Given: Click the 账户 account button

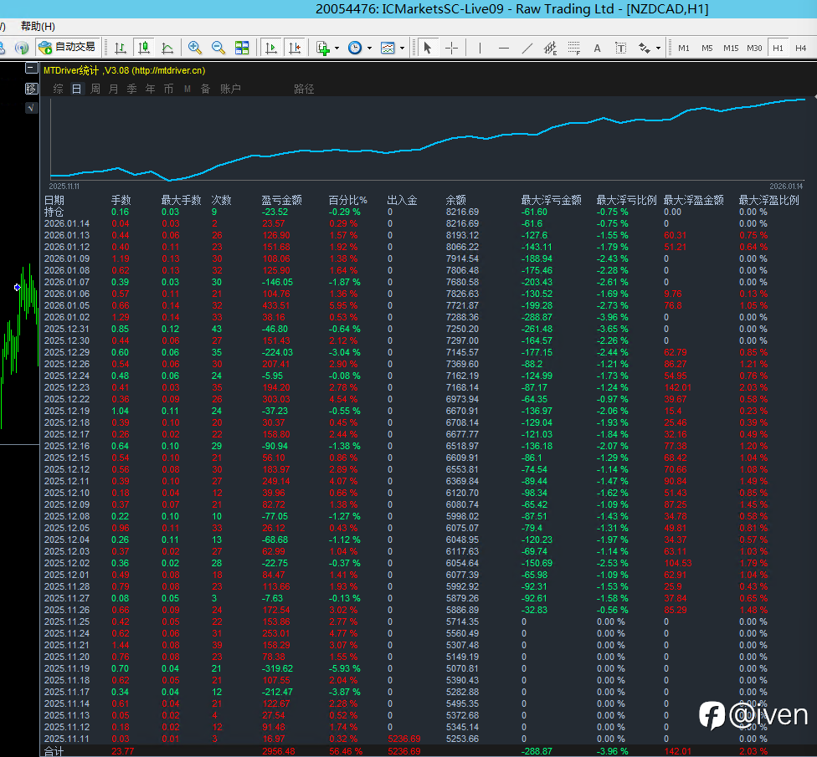Looking at the screenshot, I should 230,89.
